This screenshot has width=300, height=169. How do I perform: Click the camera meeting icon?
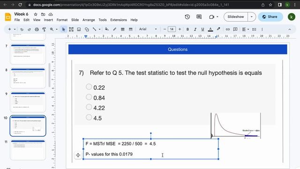211,17
